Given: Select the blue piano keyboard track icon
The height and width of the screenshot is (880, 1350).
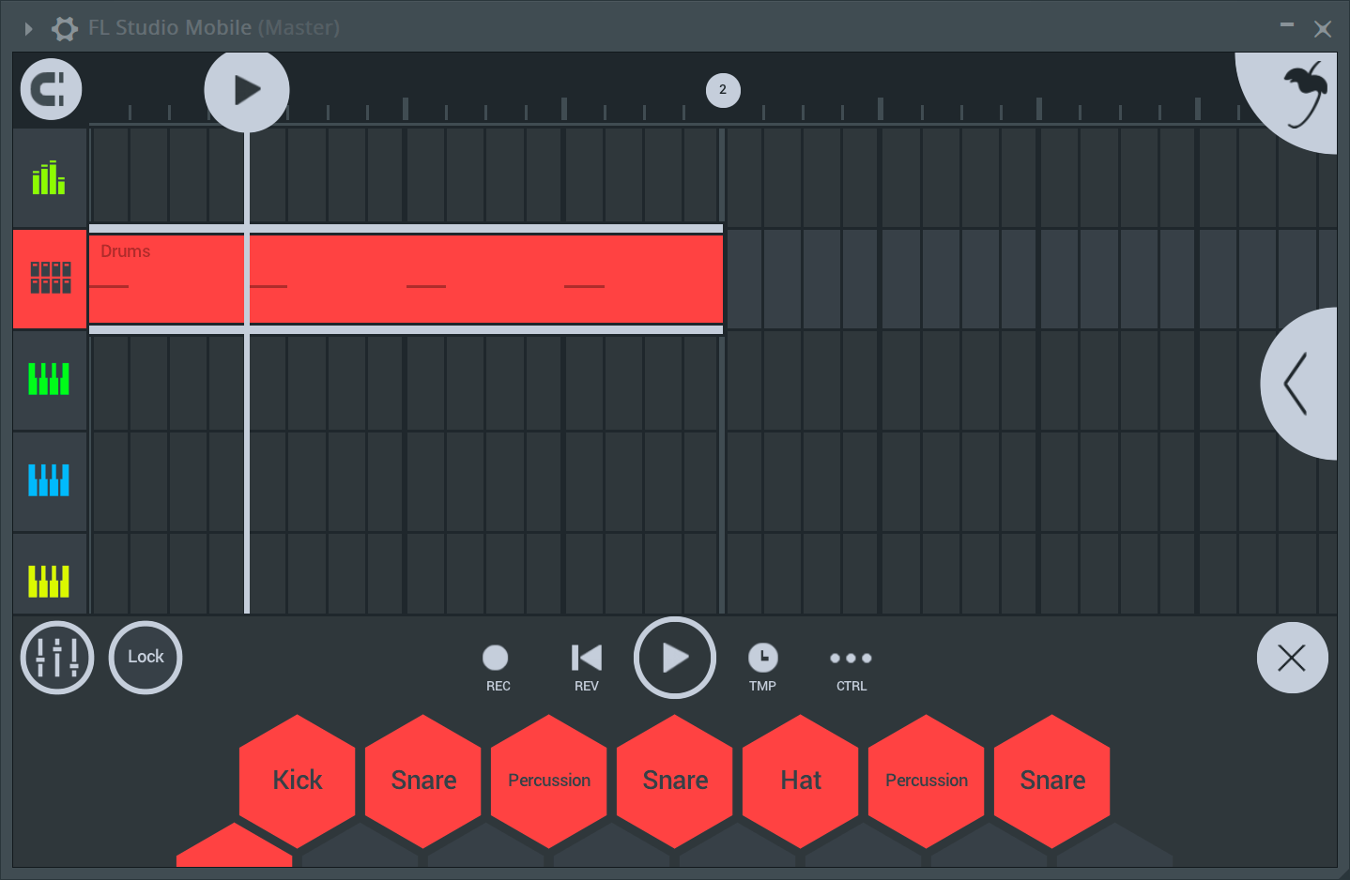Looking at the screenshot, I should pyautogui.click(x=49, y=481).
